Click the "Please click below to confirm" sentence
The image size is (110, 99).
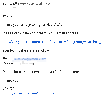[41, 33]
